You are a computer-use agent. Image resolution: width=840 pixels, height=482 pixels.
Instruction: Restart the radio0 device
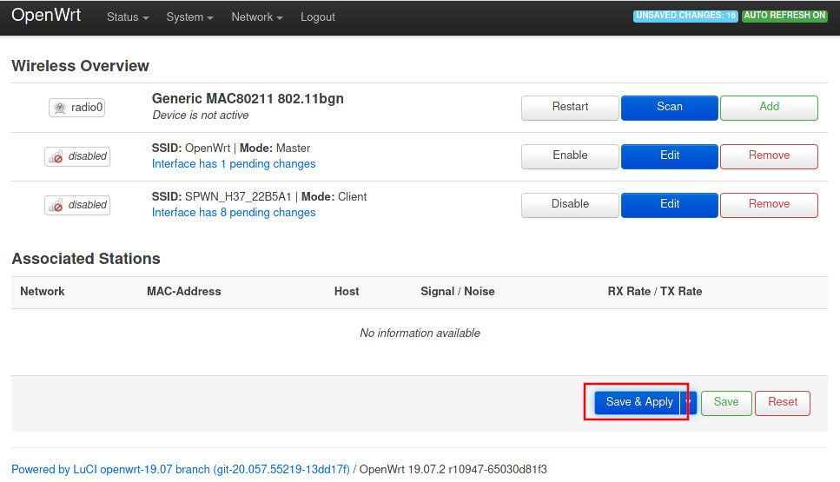coord(570,108)
